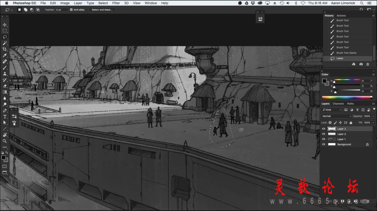Select the Magic Wand tool
The image size is (377, 211).
[5, 43]
